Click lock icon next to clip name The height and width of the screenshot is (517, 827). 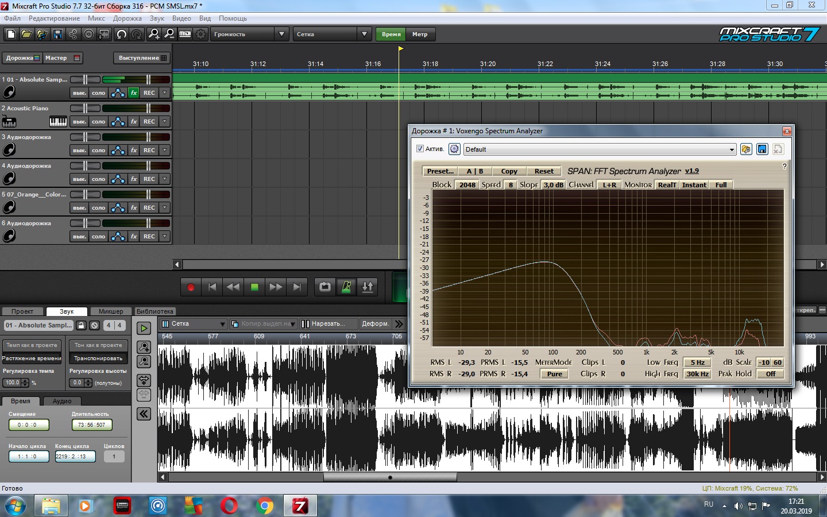pyautogui.click(x=82, y=325)
